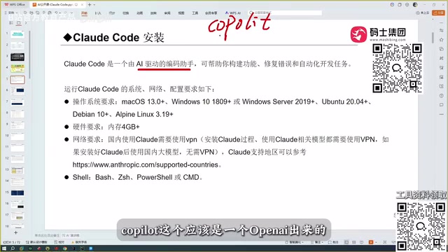Screen dimensions: 448x252
Task: Select slide 7 thumbnail
Action: tap(17, 102)
